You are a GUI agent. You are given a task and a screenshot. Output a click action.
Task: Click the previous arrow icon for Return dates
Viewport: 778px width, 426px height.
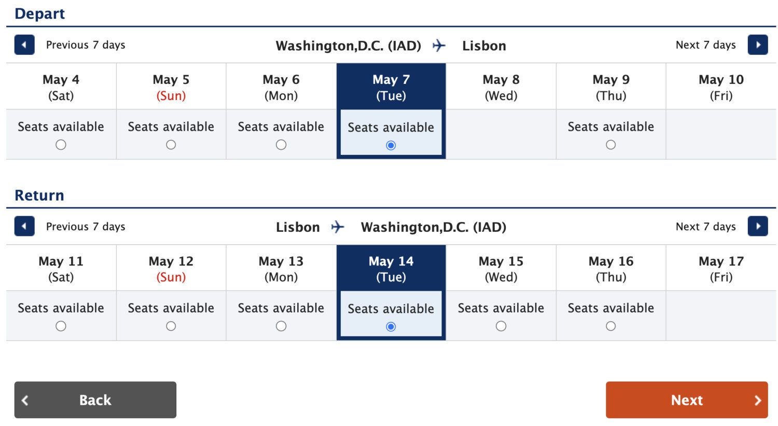click(x=24, y=226)
